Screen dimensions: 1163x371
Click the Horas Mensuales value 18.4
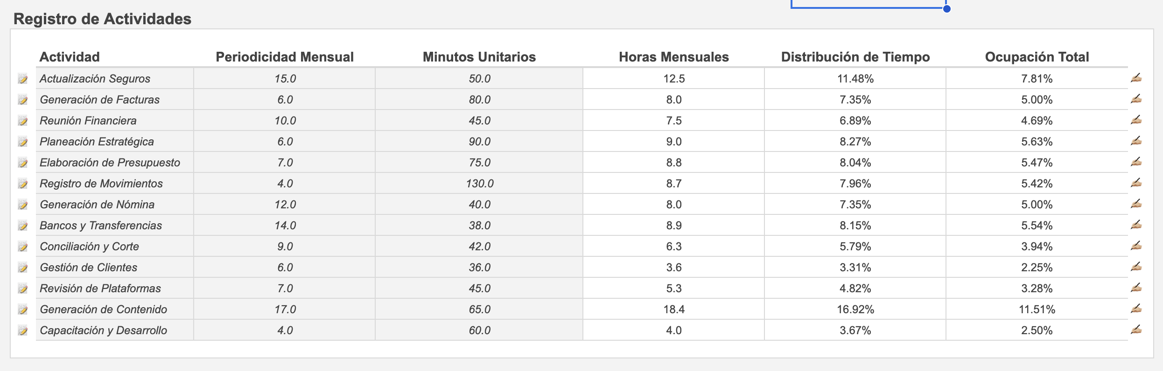click(674, 309)
